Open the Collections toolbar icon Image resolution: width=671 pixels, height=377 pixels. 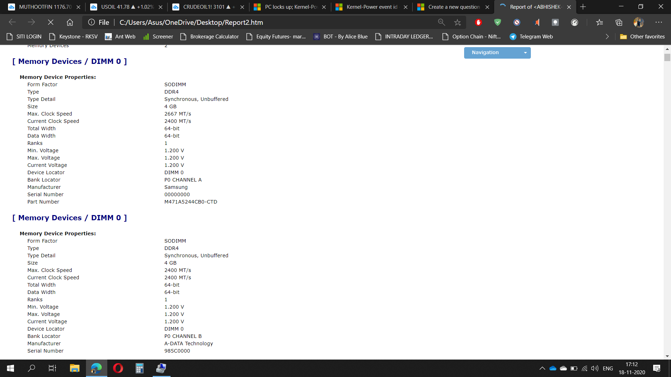619,22
